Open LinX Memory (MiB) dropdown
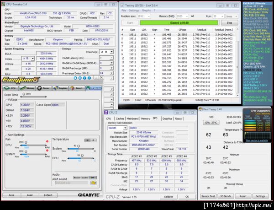 [x=182, y=16]
